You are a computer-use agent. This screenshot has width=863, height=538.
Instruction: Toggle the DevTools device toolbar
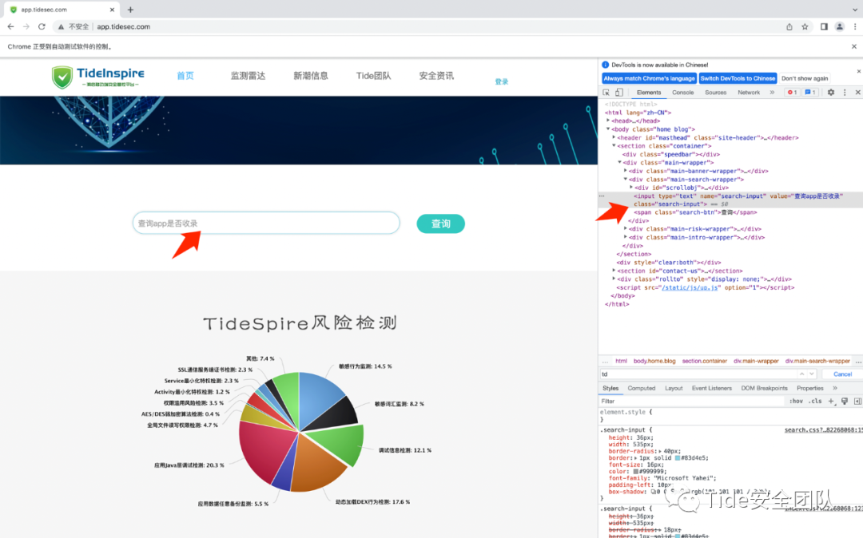click(618, 93)
